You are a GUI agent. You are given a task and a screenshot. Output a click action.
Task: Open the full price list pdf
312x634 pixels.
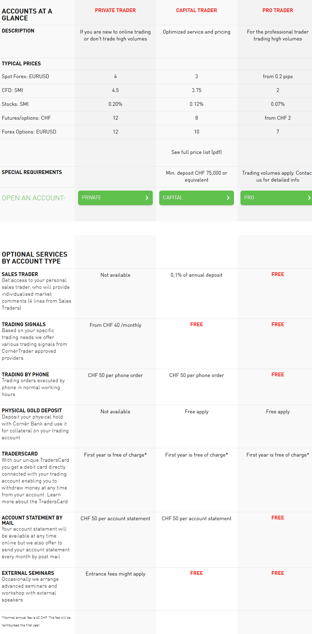click(x=197, y=152)
